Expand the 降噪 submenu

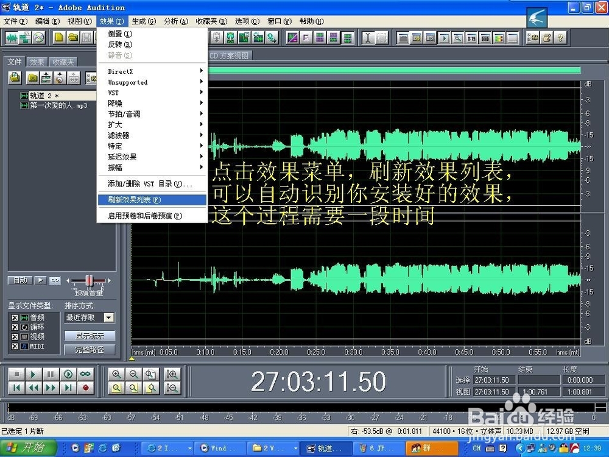[x=152, y=103]
